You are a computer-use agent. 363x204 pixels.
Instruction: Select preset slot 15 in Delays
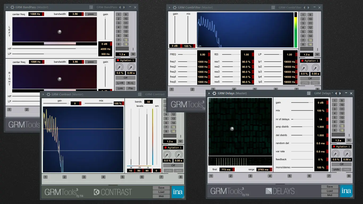342,126
